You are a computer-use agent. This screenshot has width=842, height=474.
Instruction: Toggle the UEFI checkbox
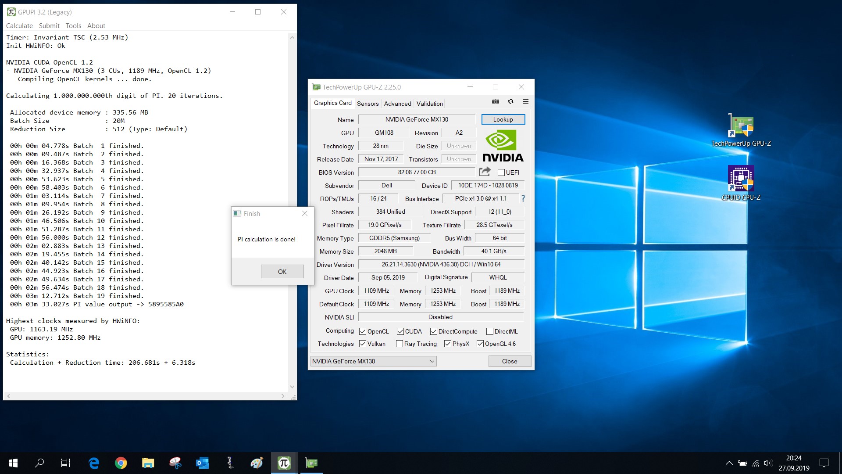click(501, 172)
